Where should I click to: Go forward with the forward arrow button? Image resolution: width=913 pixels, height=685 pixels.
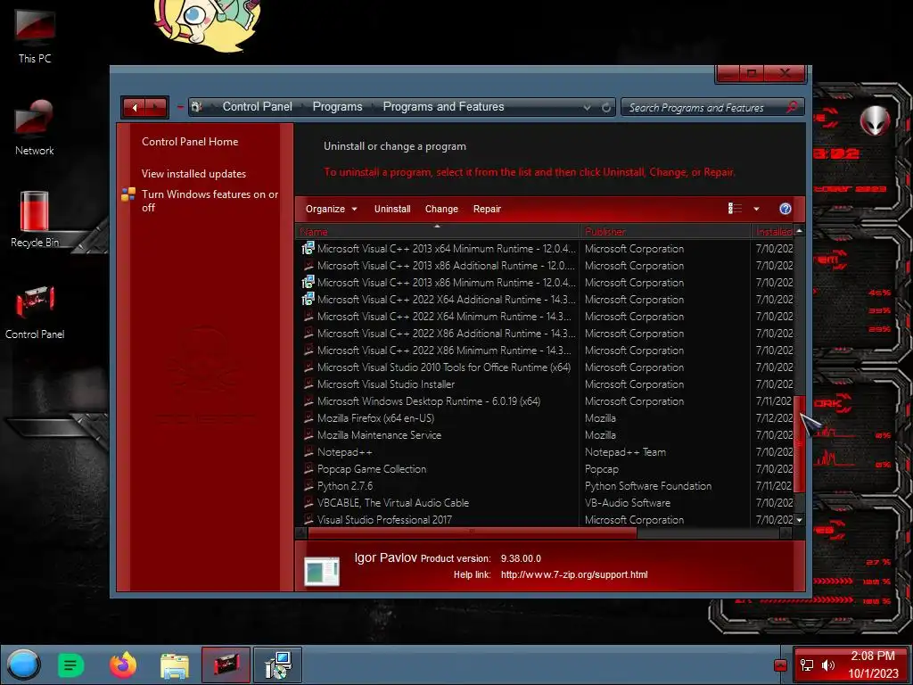[x=155, y=107]
